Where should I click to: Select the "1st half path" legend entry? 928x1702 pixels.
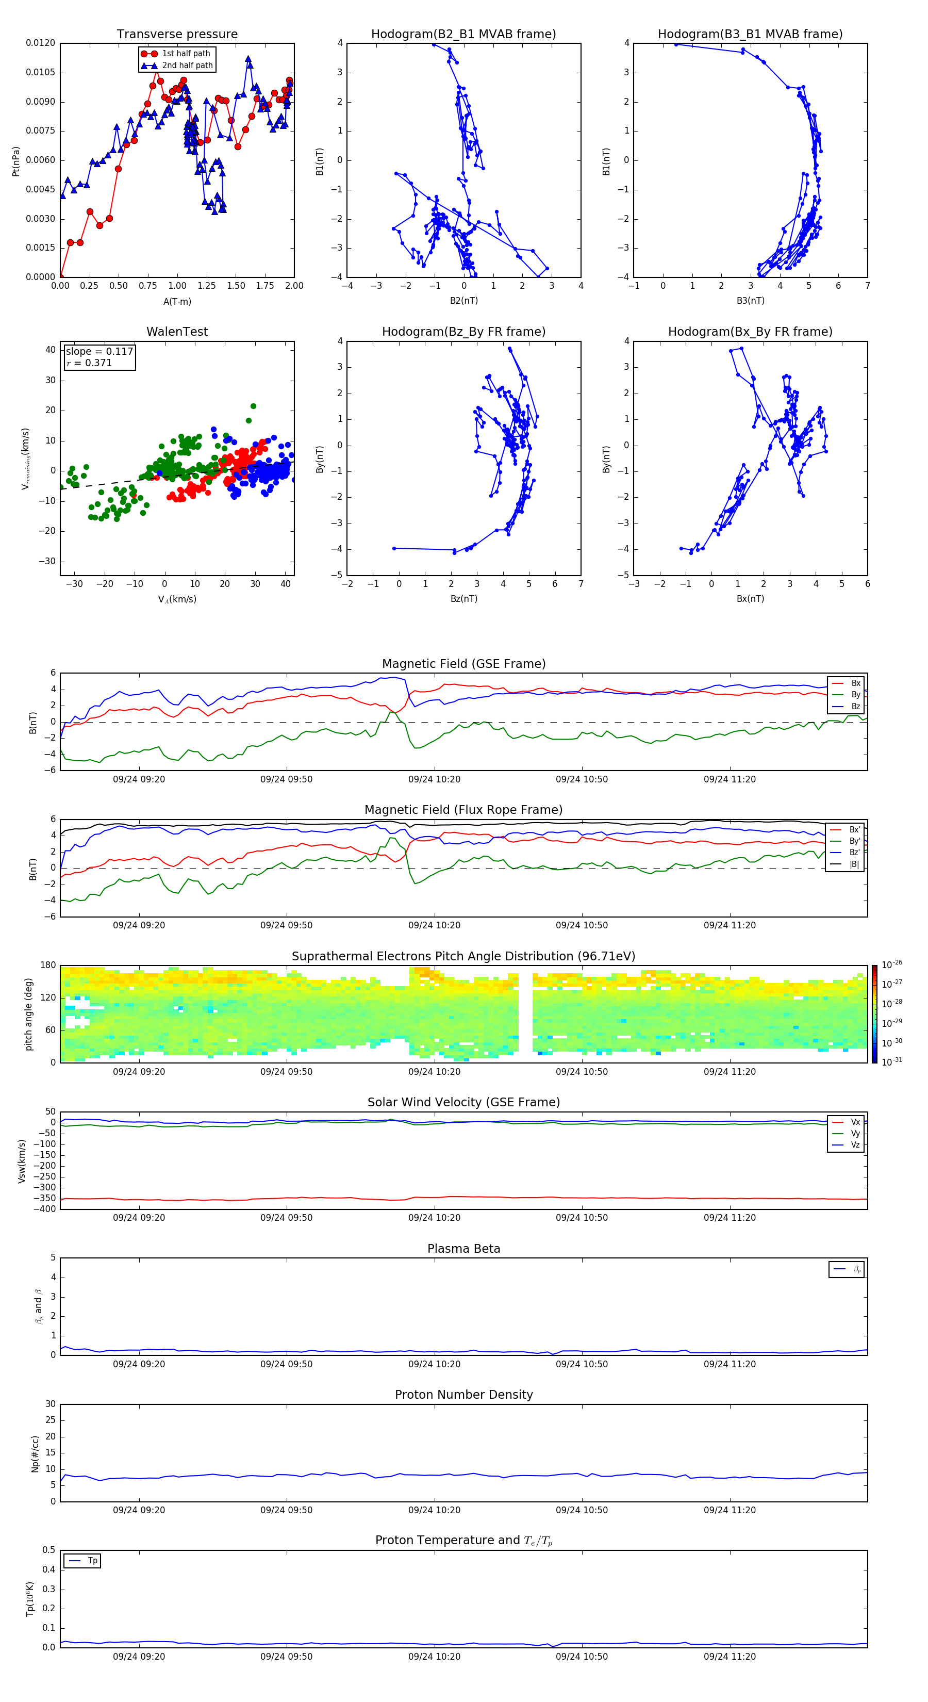click(176, 54)
